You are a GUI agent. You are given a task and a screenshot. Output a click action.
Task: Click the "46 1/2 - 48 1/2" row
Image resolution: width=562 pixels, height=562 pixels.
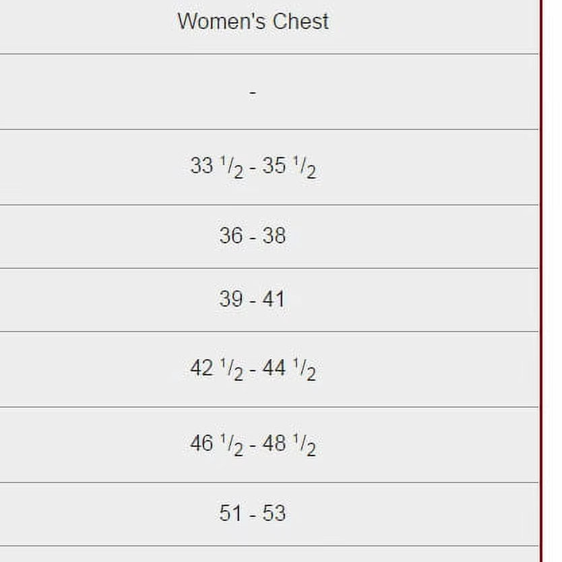click(253, 445)
